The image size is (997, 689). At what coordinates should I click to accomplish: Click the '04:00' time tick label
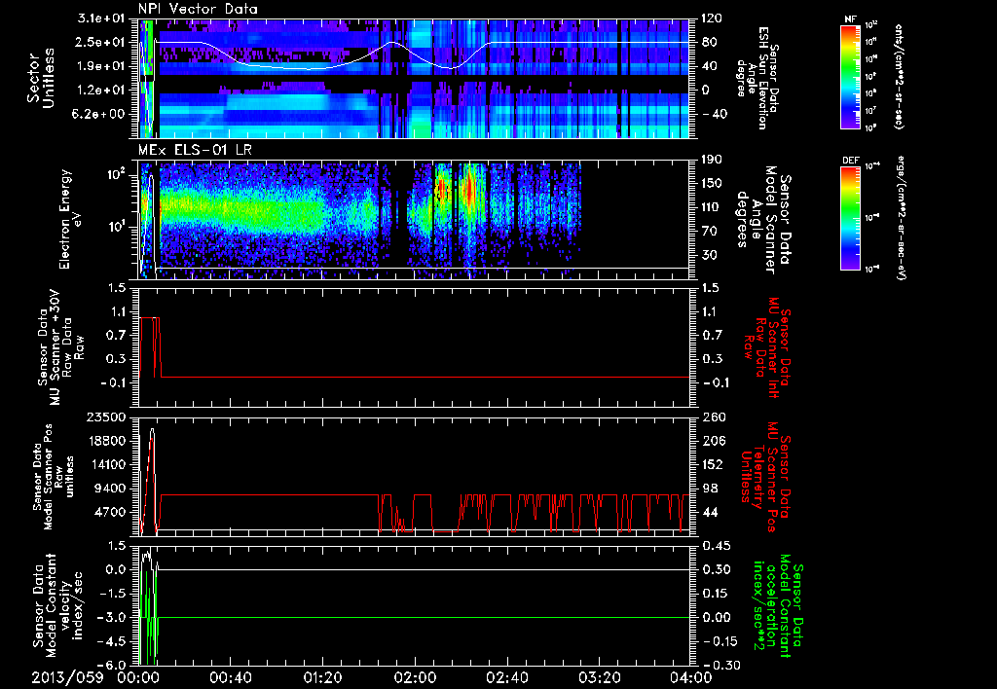click(692, 677)
